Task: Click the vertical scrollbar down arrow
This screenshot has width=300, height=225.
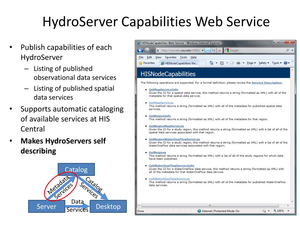Action: point(292,202)
